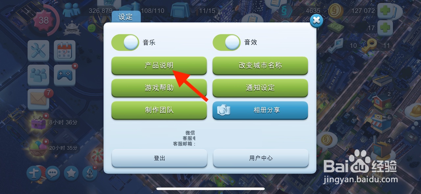Open 用户中心 user center
The height and width of the screenshot is (194, 421).
261,158
